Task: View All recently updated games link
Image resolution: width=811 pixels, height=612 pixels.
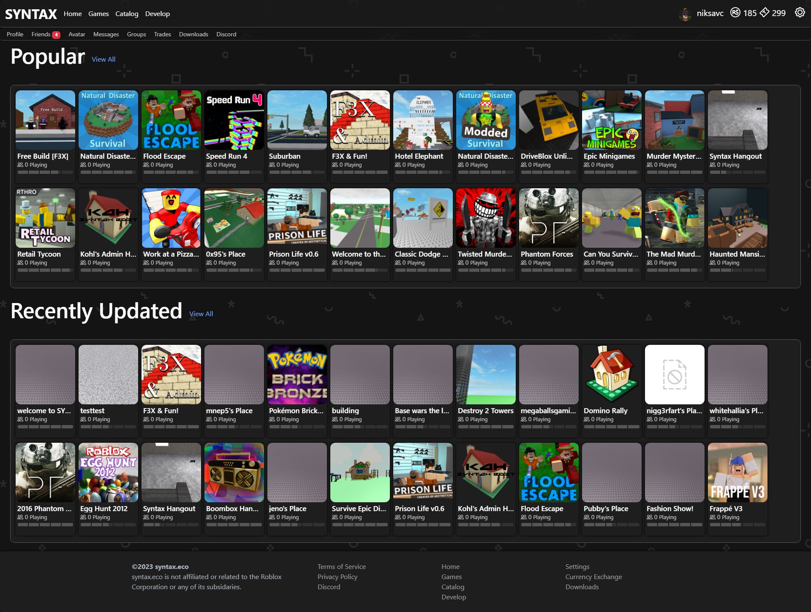Action: pyautogui.click(x=201, y=314)
